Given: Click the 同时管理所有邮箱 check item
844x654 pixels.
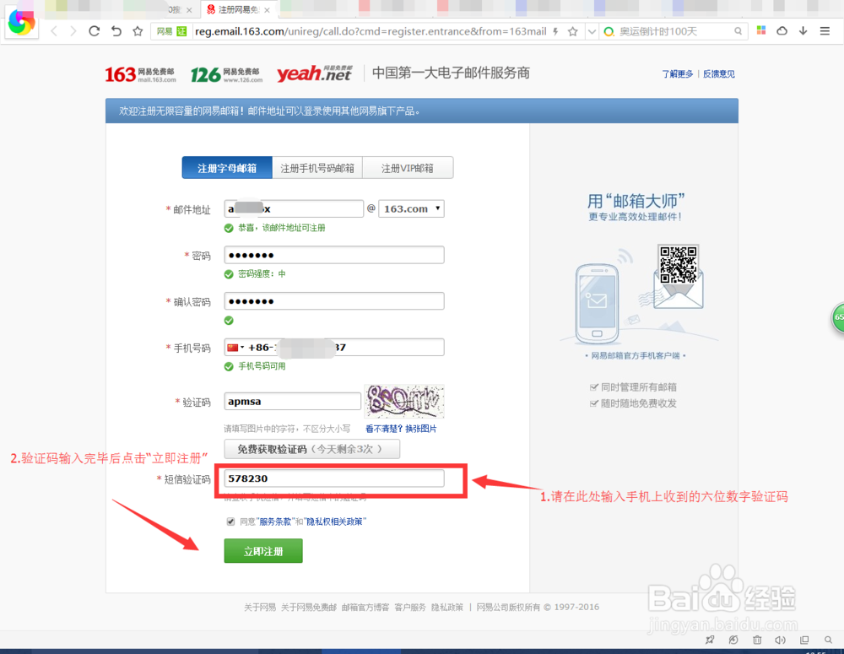Looking at the screenshot, I should pyautogui.click(x=634, y=387).
